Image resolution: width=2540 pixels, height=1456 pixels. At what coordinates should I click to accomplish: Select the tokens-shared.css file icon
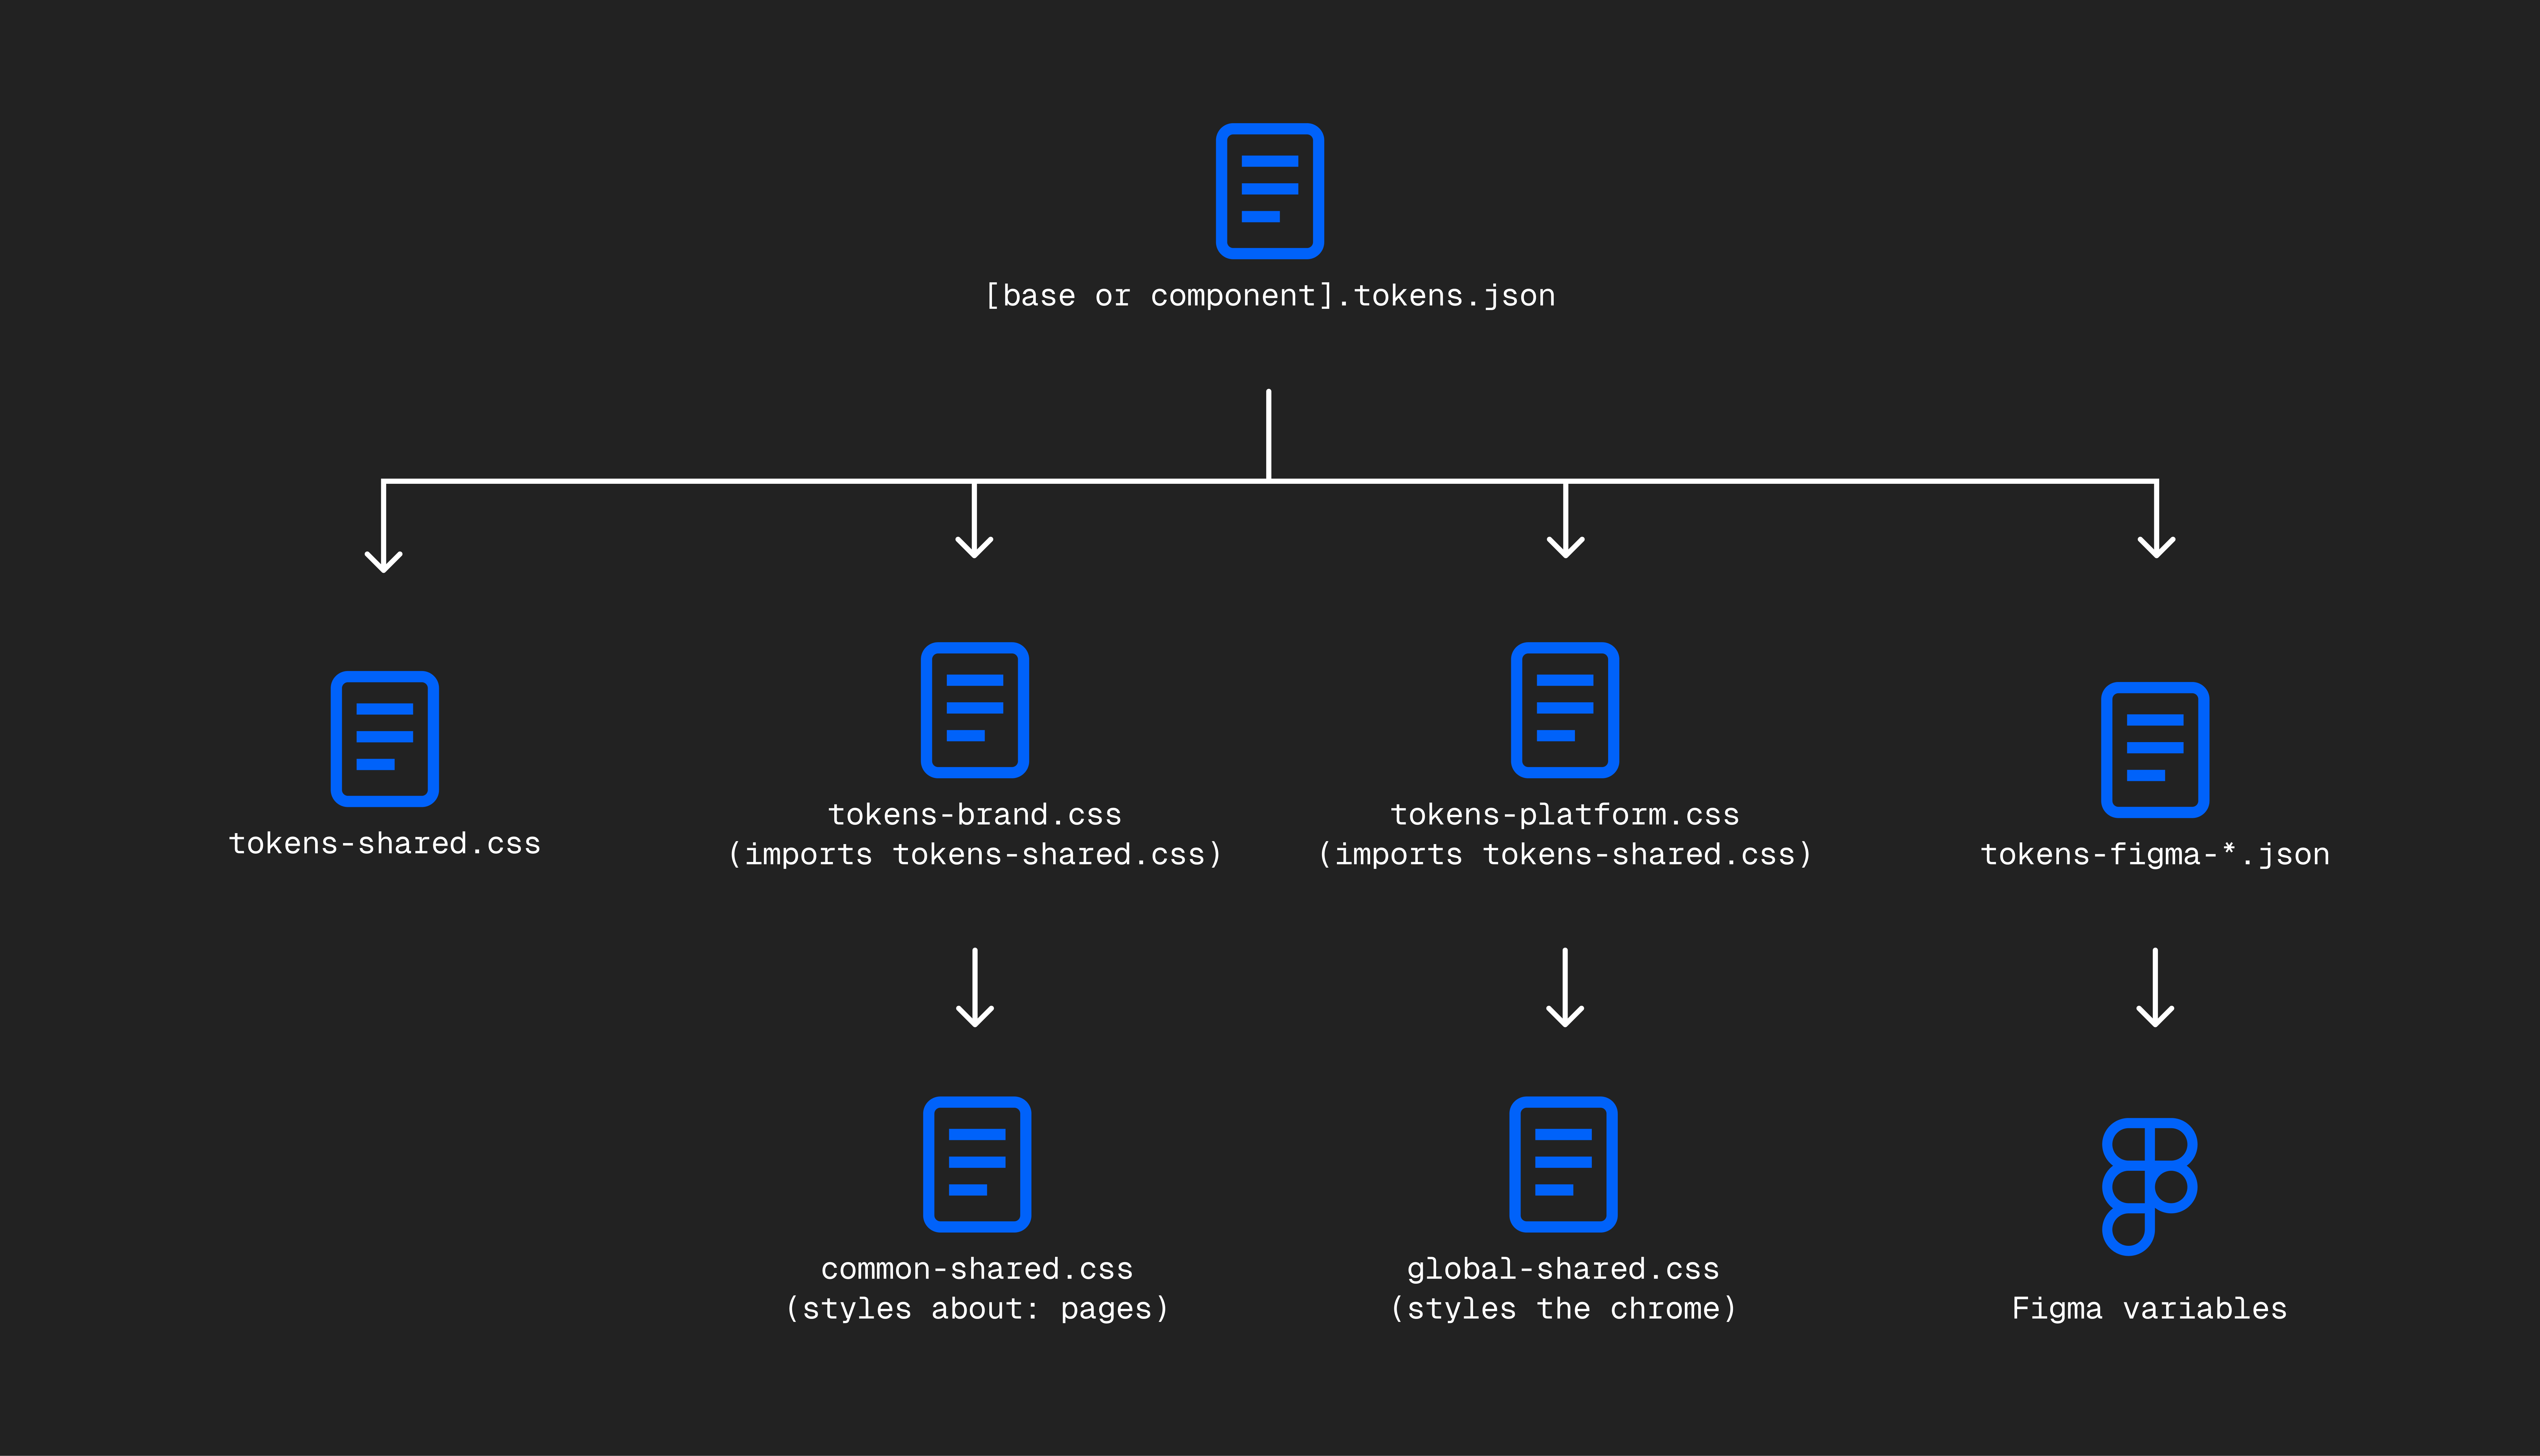[x=385, y=739]
